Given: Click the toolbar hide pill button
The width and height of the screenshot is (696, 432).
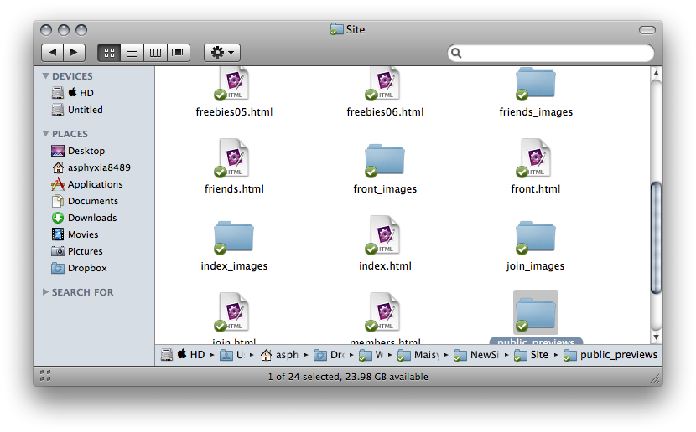Looking at the screenshot, I should 647,30.
